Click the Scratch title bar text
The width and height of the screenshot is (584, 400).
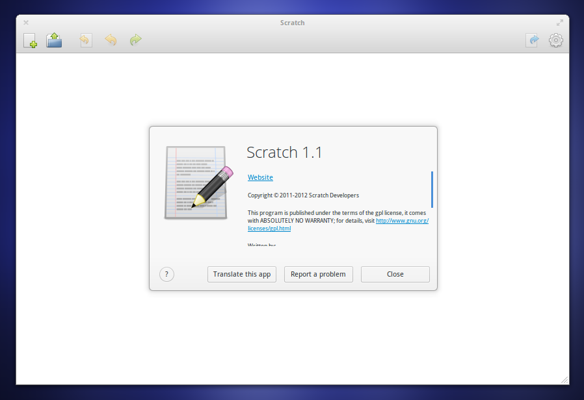tap(292, 22)
